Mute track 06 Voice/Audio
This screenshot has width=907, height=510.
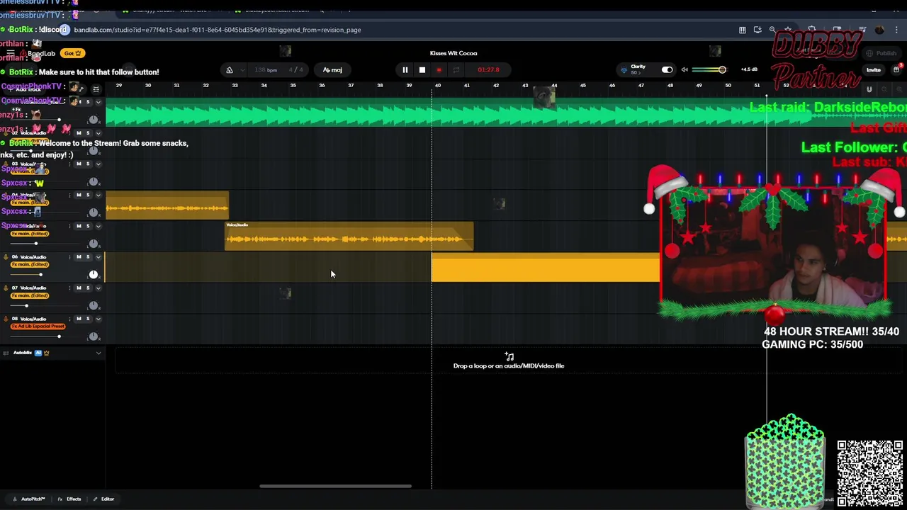[79, 257]
